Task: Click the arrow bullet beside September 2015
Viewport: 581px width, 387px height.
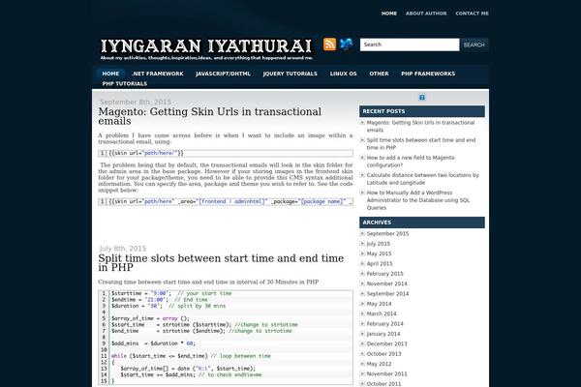Action: (x=362, y=233)
